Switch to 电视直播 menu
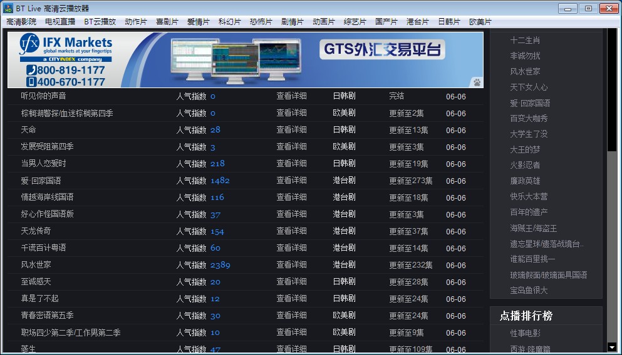This screenshot has height=355, width=622. 60,22
